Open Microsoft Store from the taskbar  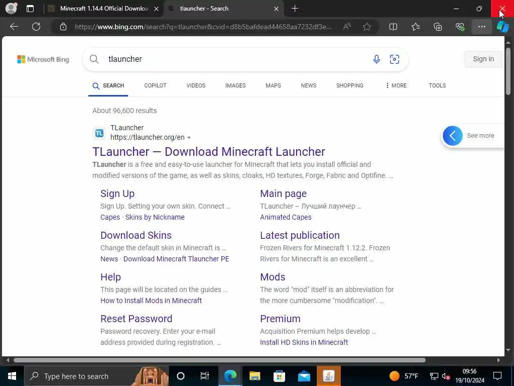[279, 376]
